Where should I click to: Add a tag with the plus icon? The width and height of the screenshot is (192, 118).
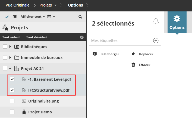(156, 41)
